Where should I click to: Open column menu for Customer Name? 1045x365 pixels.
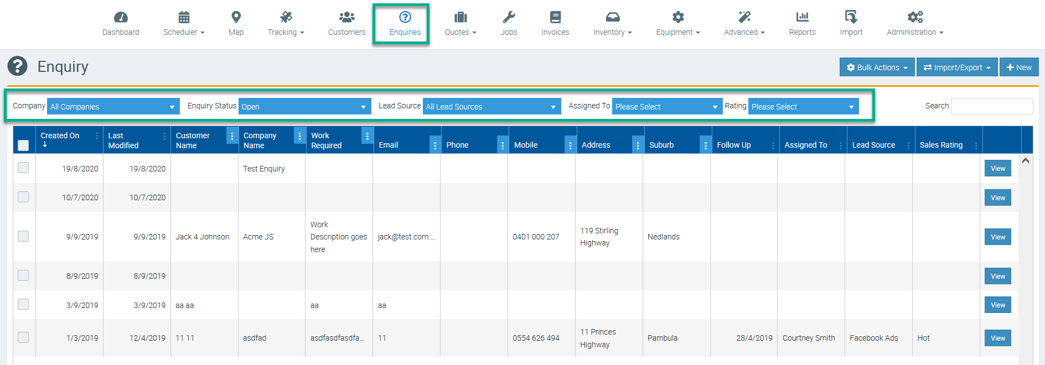(232, 135)
